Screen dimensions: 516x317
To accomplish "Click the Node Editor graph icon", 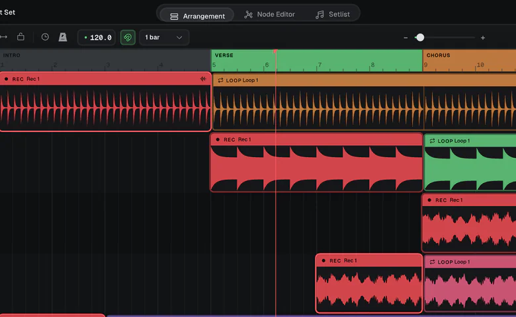I will (249, 15).
